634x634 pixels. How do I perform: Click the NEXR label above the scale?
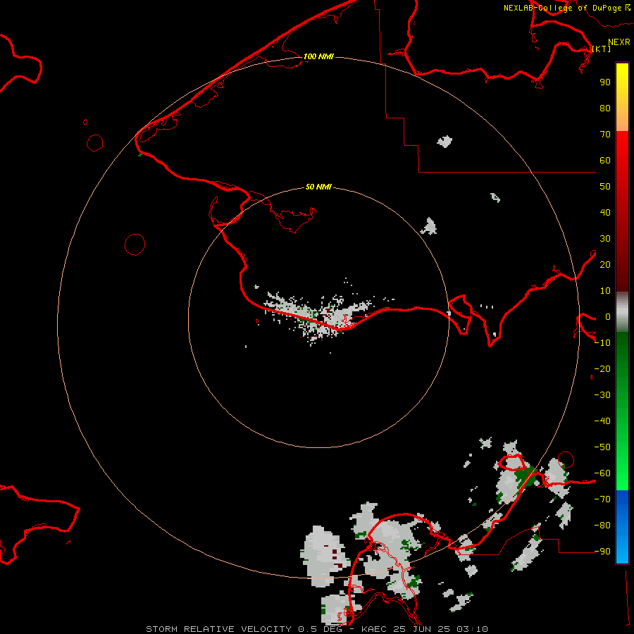[x=619, y=42]
